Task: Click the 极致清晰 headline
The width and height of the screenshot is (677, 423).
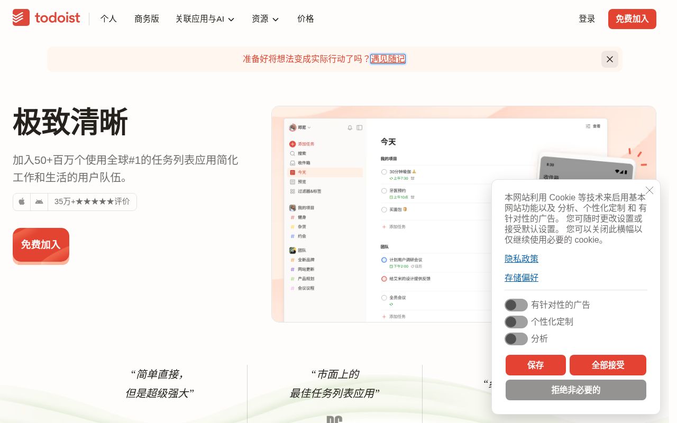Action: click(70, 122)
